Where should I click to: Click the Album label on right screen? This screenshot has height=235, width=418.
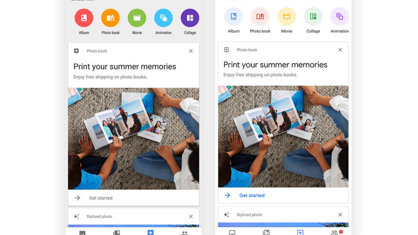(234, 31)
